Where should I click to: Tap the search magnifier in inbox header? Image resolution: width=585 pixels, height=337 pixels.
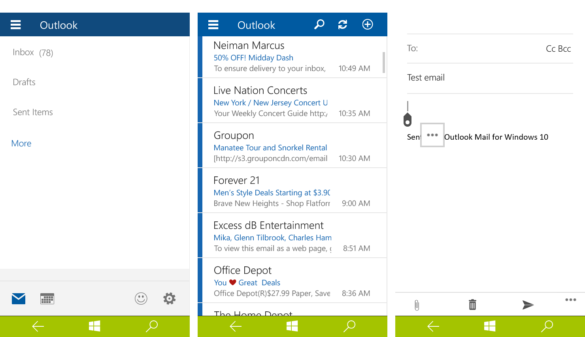(319, 24)
